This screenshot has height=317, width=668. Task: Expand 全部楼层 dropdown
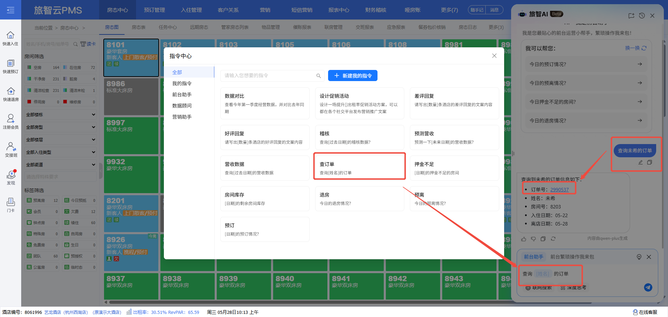click(61, 140)
